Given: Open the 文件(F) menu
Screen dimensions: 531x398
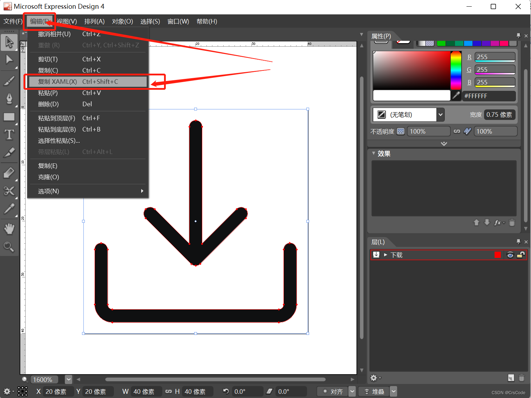Looking at the screenshot, I should [x=13, y=21].
